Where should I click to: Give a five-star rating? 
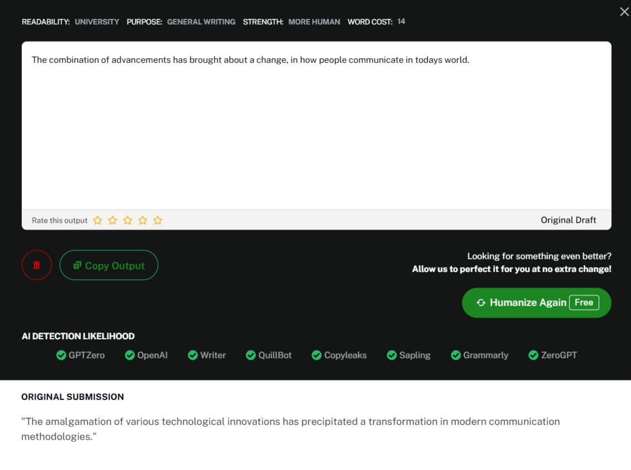158,221
